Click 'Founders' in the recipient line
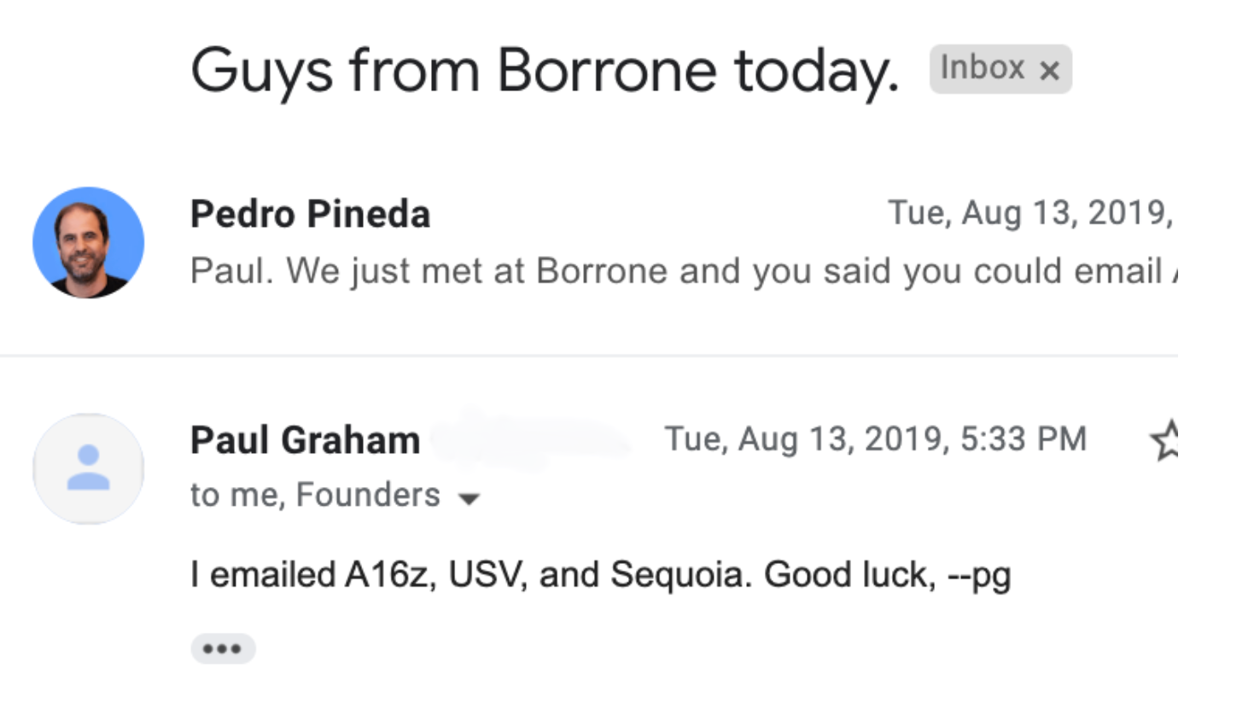This screenshot has width=1260, height=708. pyautogui.click(x=368, y=495)
